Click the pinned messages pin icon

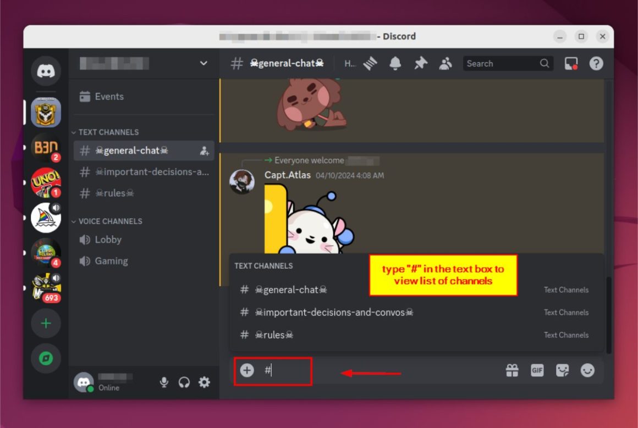coord(420,63)
